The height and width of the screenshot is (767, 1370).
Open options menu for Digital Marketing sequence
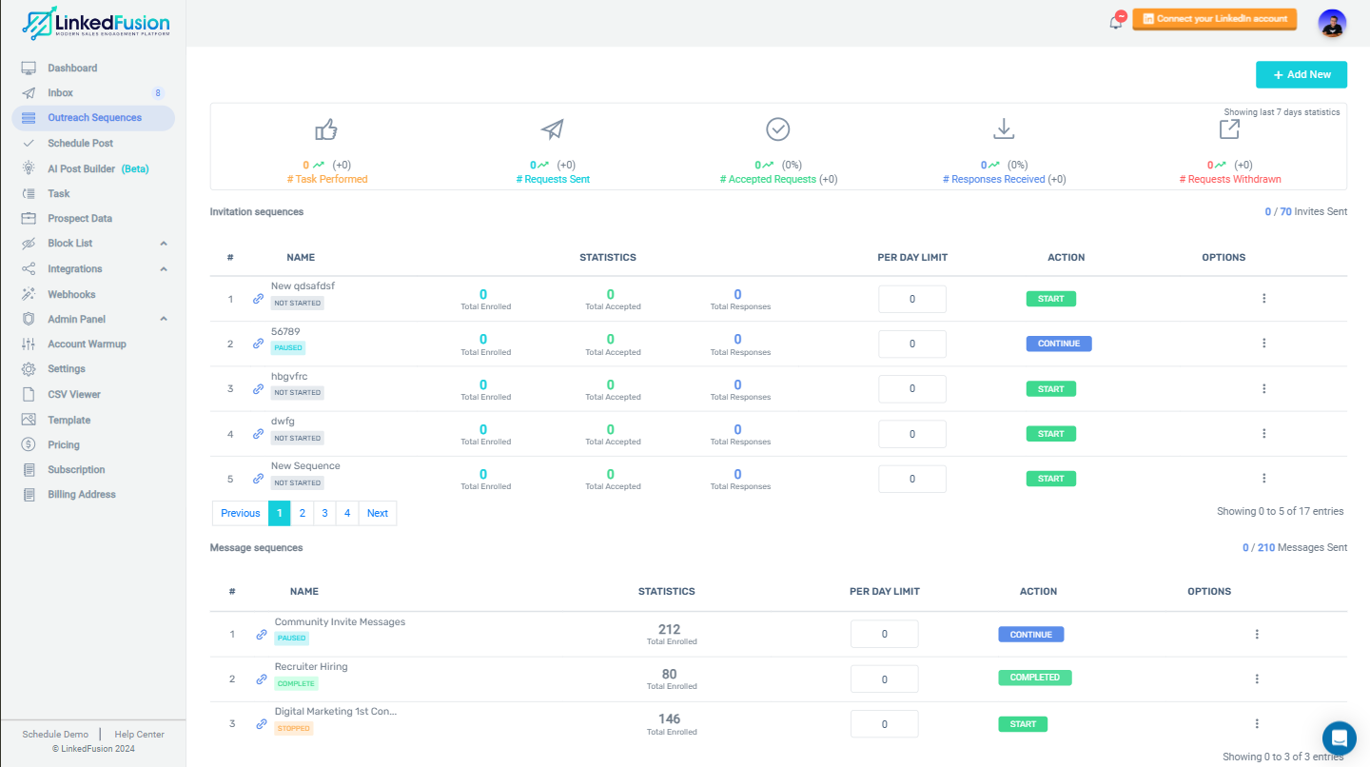[x=1257, y=723]
